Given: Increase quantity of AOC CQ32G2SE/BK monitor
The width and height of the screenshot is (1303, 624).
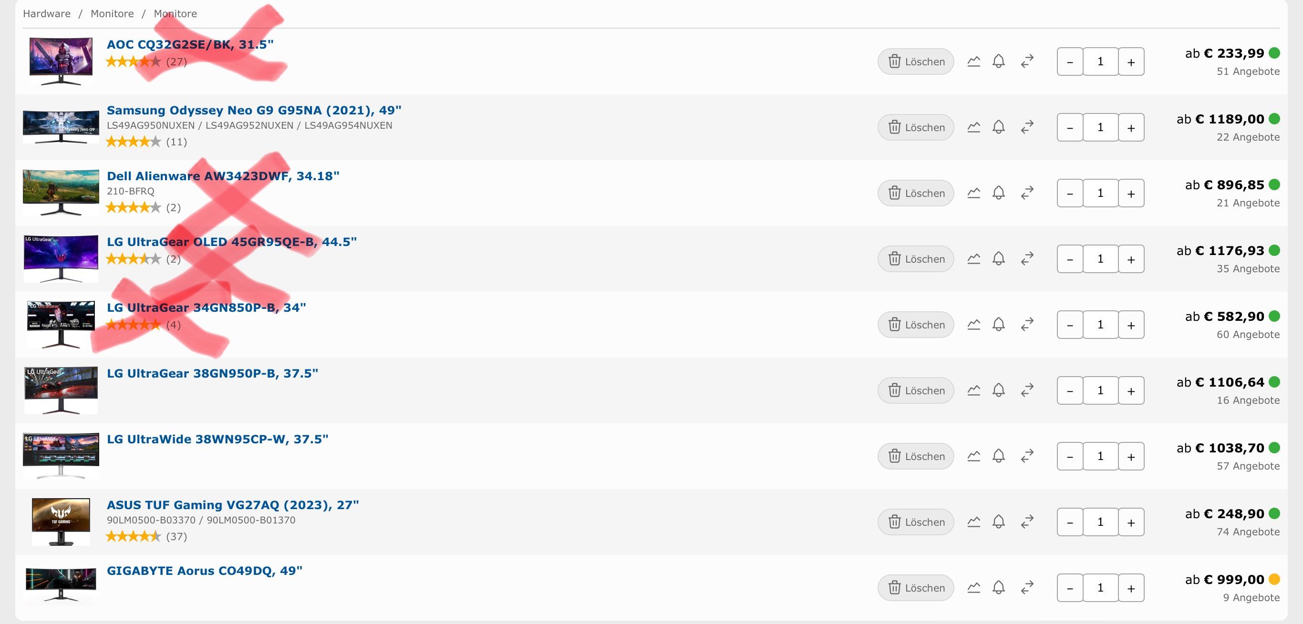Looking at the screenshot, I should [x=1131, y=61].
